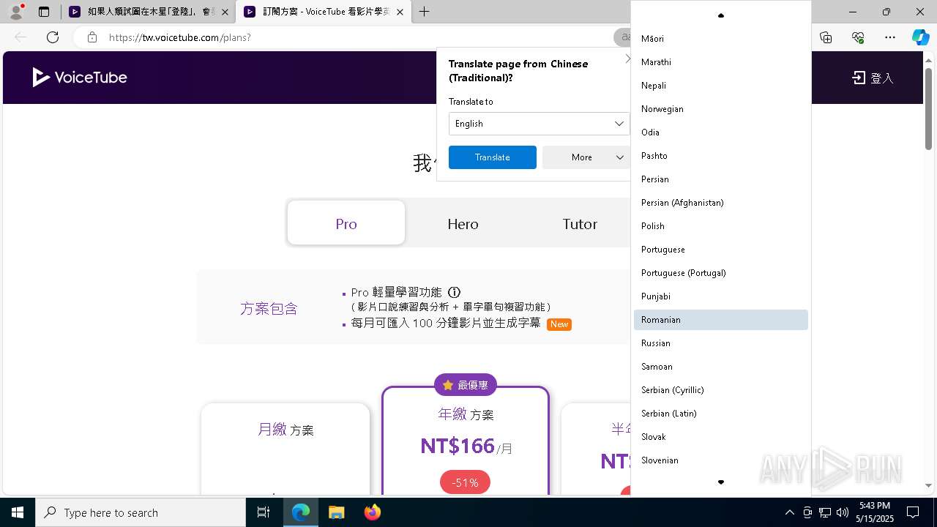Choose Polish from the list

click(721, 226)
